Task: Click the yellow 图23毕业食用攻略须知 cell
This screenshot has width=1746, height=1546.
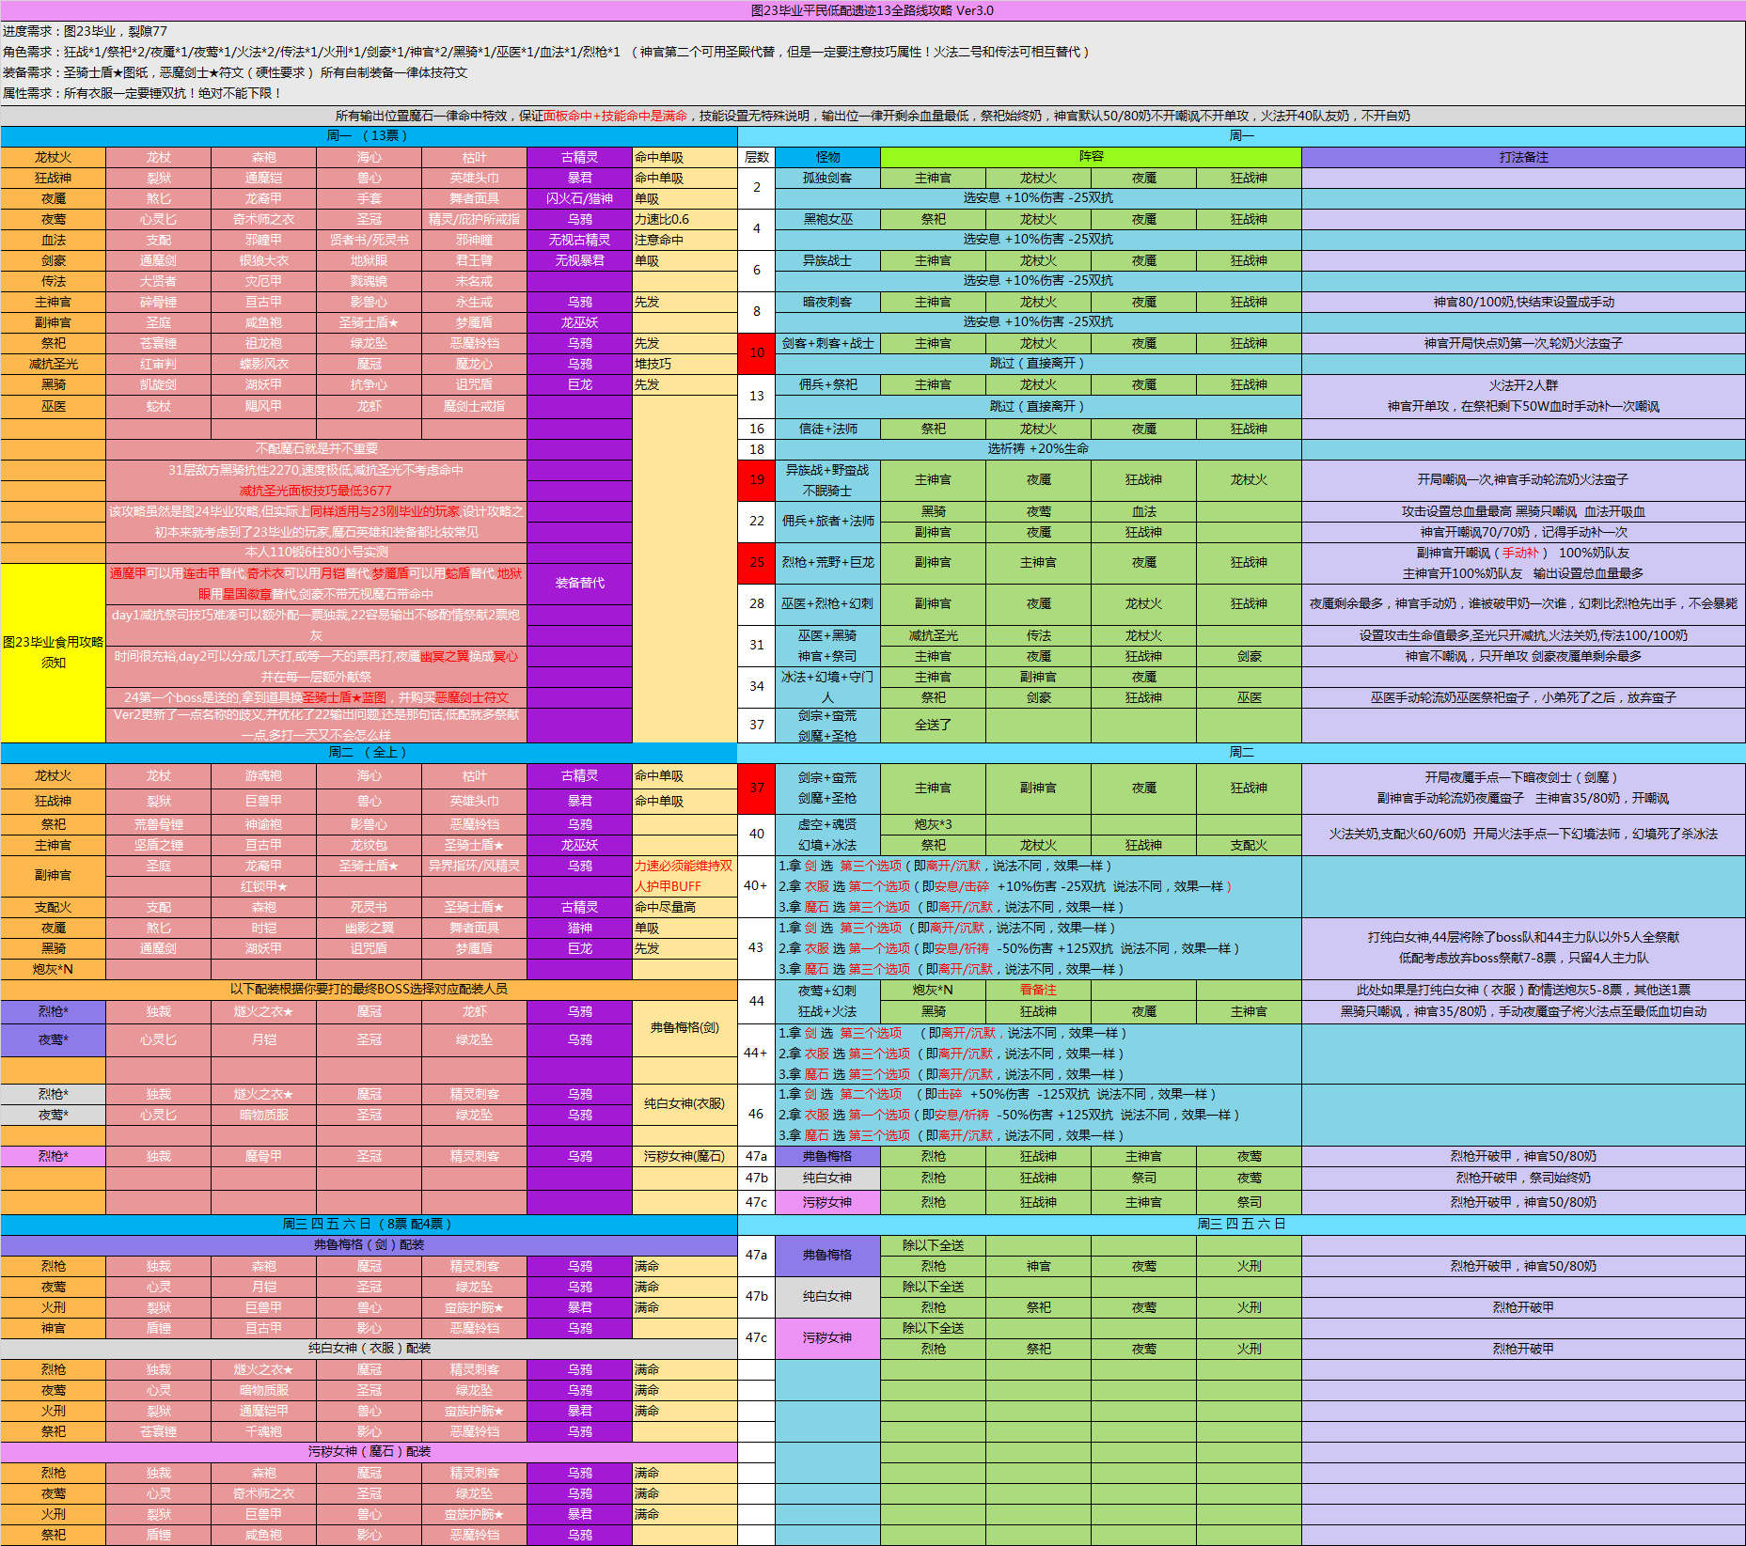Action: click(x=53, y=652)
